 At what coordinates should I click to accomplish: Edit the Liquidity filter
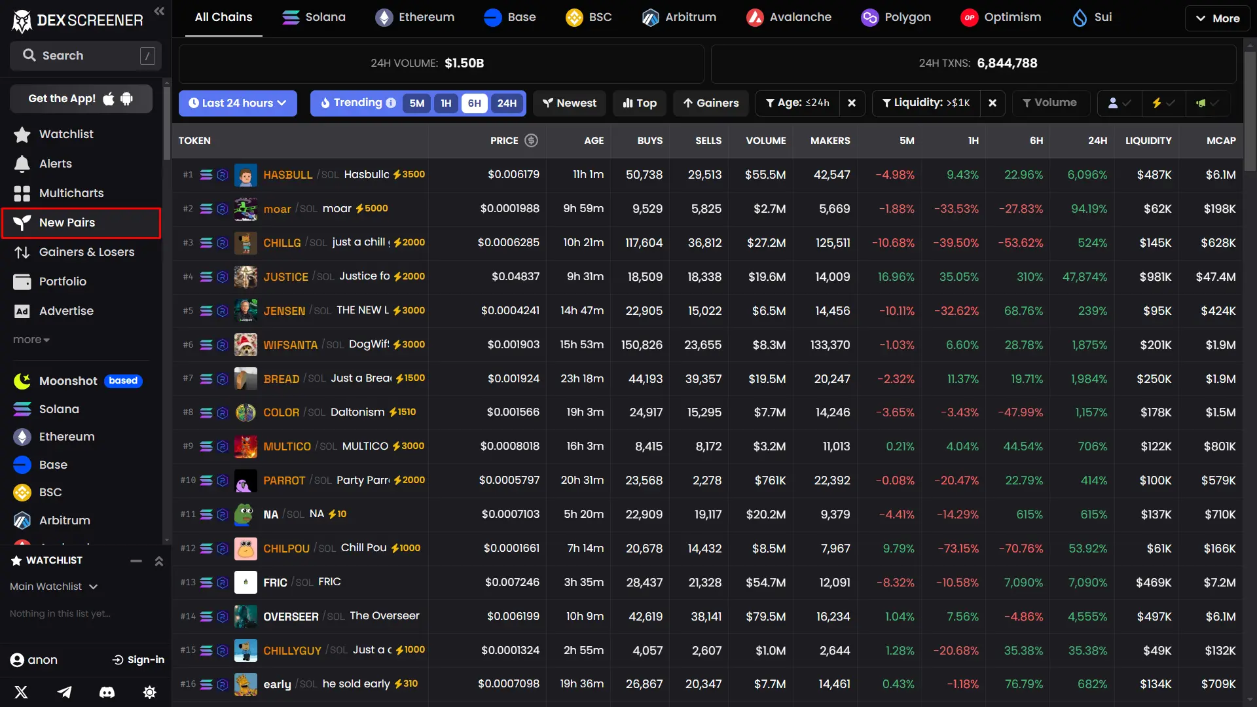[926, 103]
